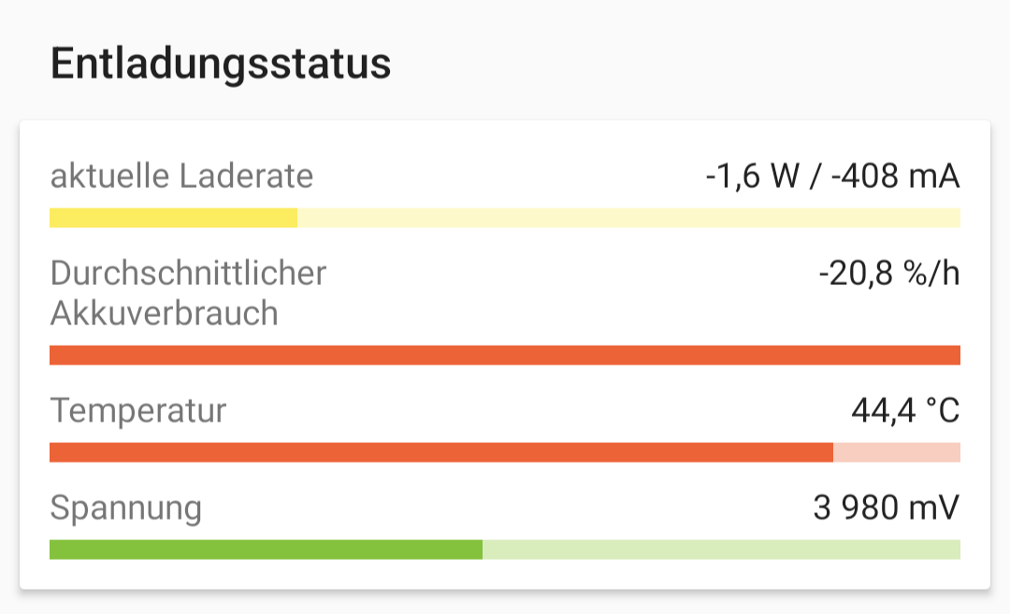Click the -408 mA current reading
1010x614 pixels.
click(x=895, y=176)
